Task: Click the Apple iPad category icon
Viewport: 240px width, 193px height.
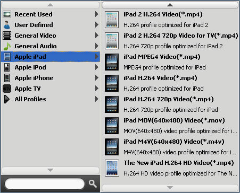Action: (x=7, y=57)
